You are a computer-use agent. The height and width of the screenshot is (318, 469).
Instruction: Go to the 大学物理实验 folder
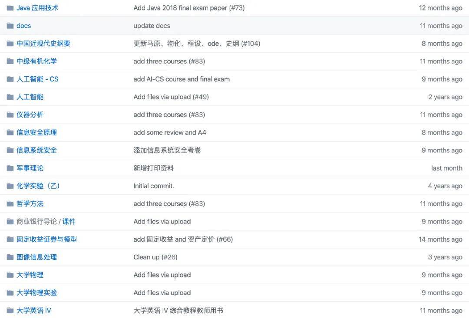[x=36, y=292]
